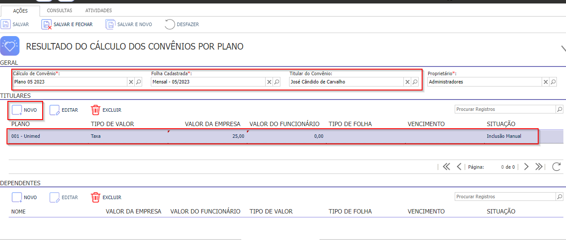Switch to the Consultas tab
Image resolution: width=566 pixels, height=240 pixels.
60,10
